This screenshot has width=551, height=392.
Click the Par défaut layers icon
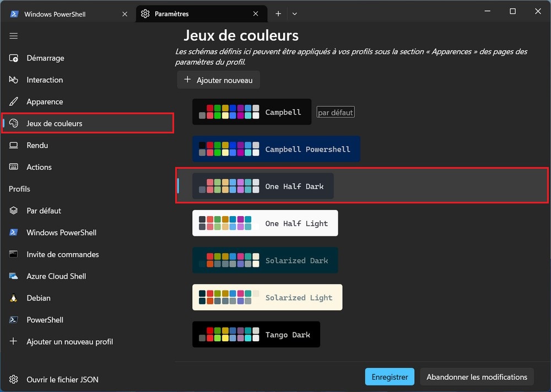tap(13, 211)
